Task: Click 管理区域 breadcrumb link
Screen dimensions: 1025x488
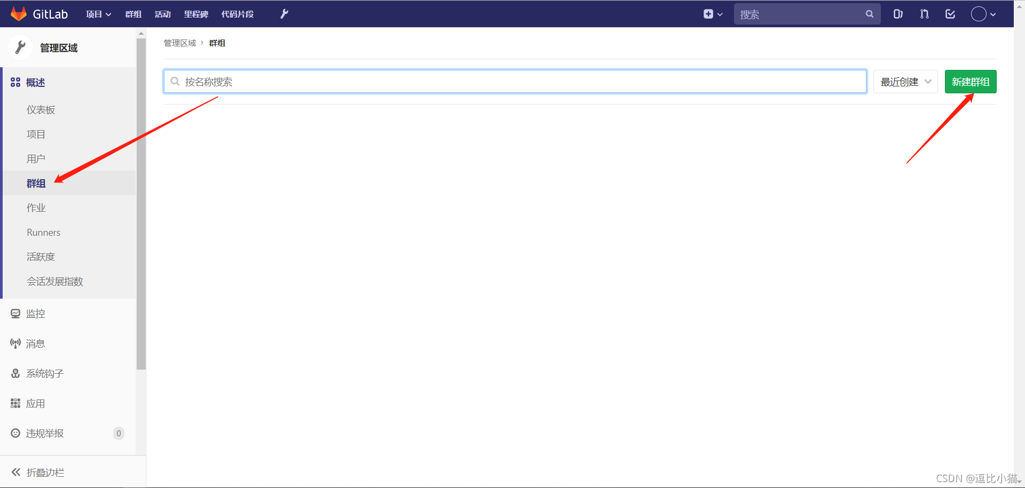Action: click(x=180, y=43)
